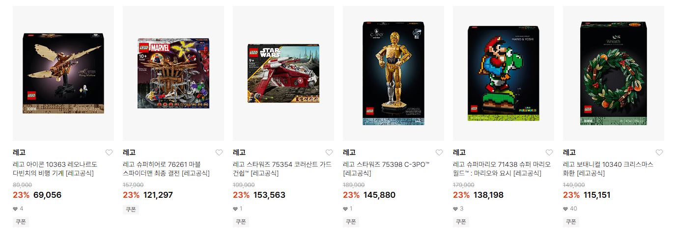Open the Marvel Spider-Man Final Battle box image
The width and height of the screenshot is (675, 238).
tap(173, 74)
